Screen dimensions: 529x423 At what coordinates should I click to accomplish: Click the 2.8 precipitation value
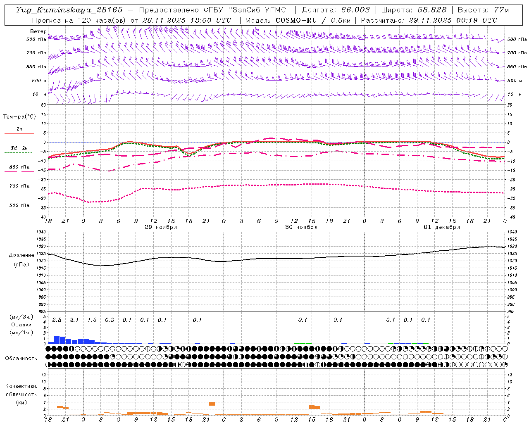click(x=57, y=320)
